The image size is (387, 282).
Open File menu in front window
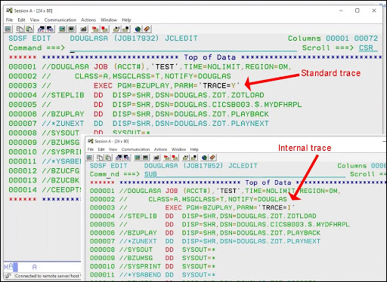91,149
